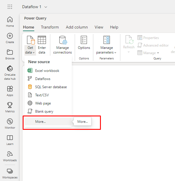Switch to the Help tab
The width and height of the screenshot is (175, 181).
click(114, 27)
